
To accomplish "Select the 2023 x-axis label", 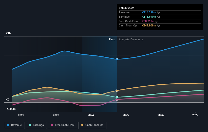I will [56, 115].
